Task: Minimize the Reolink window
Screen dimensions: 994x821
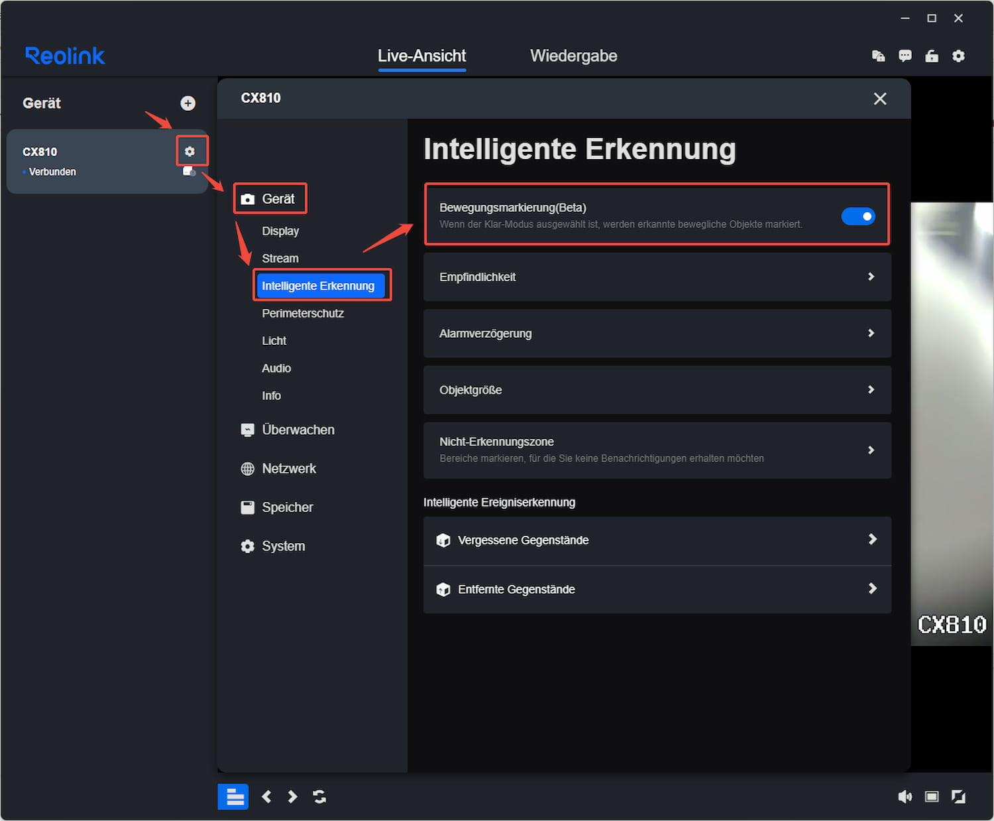Action: coord(905,18)
